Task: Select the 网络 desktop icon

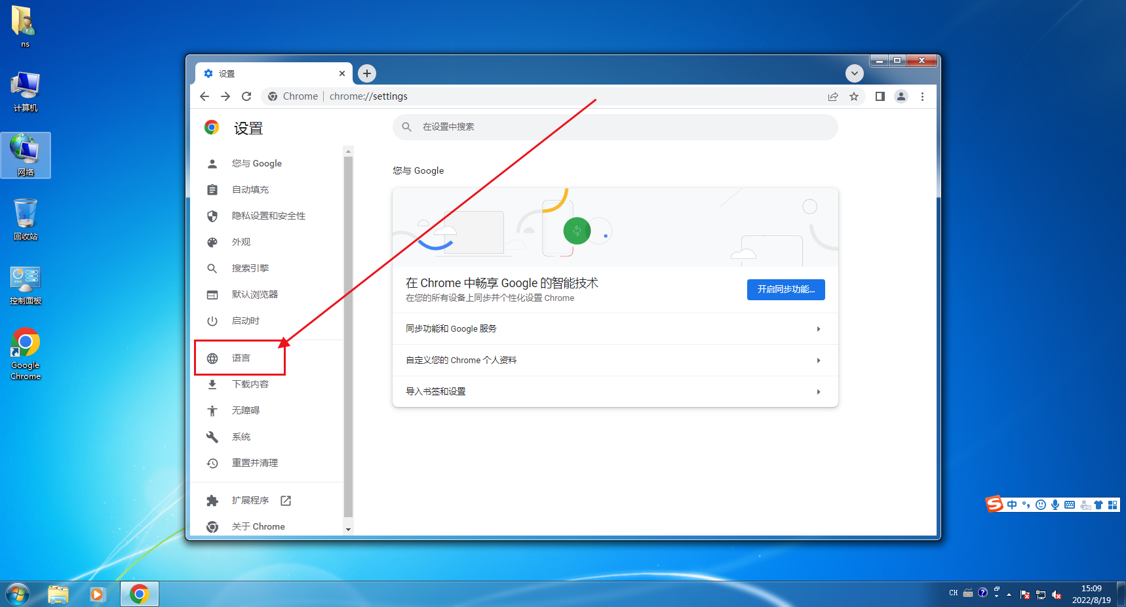Action: click(26, 155)
